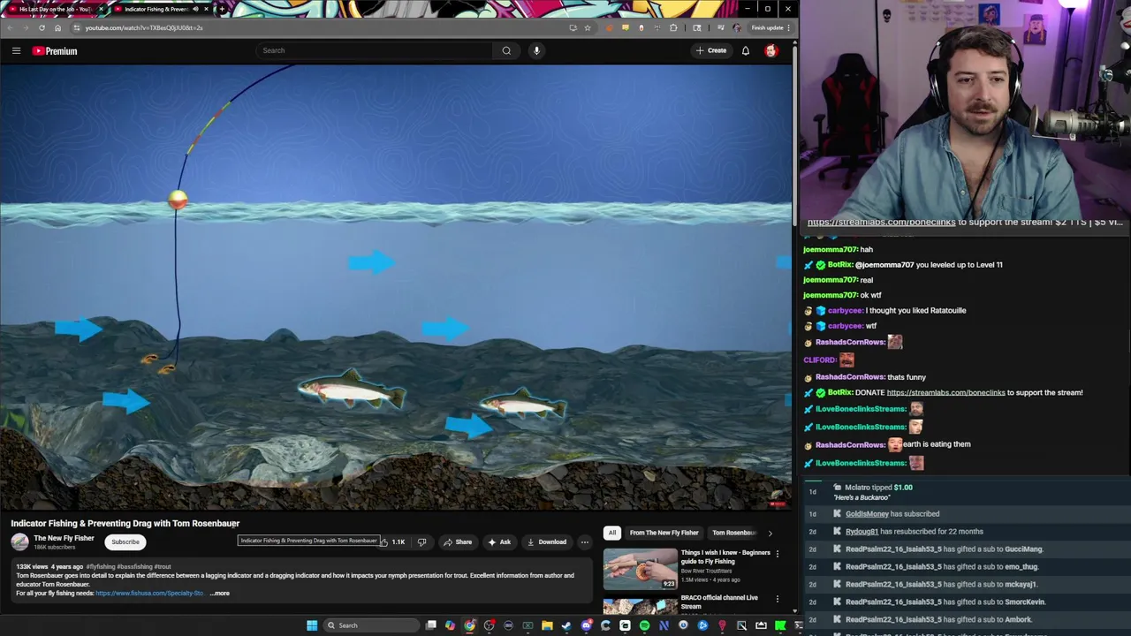Viewport: 1131px width, 636px height.
Task: Select the Tom Rosenbauer chip
Action: (734, 533)
